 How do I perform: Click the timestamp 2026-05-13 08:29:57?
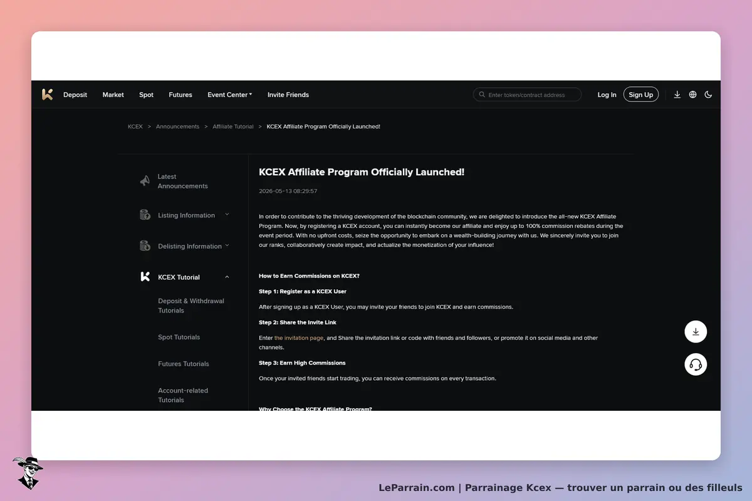pos(288,191)
